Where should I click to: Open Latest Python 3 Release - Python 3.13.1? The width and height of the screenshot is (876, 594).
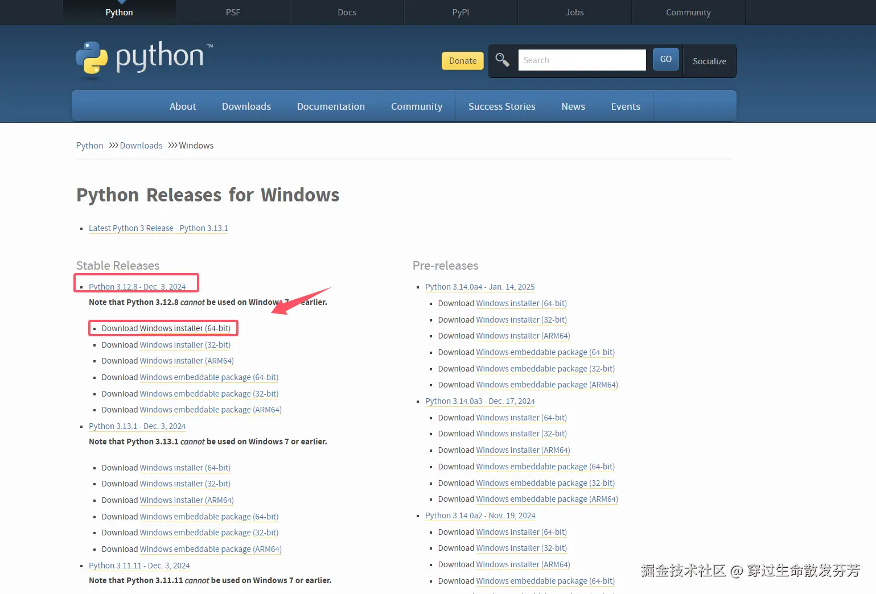pos(158,228)
